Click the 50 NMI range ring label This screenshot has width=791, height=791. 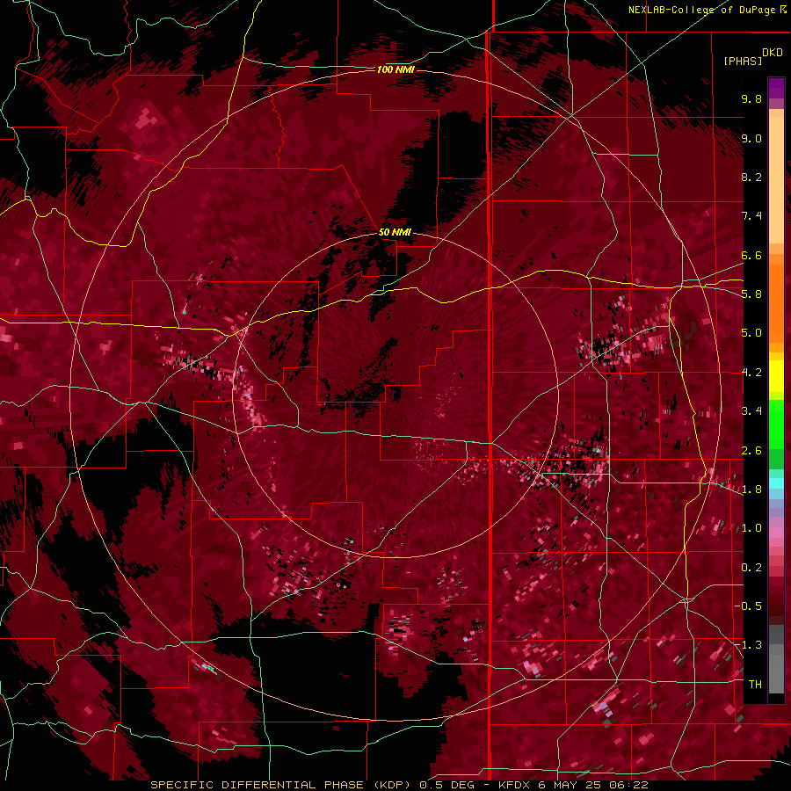[x=395, y=233]
